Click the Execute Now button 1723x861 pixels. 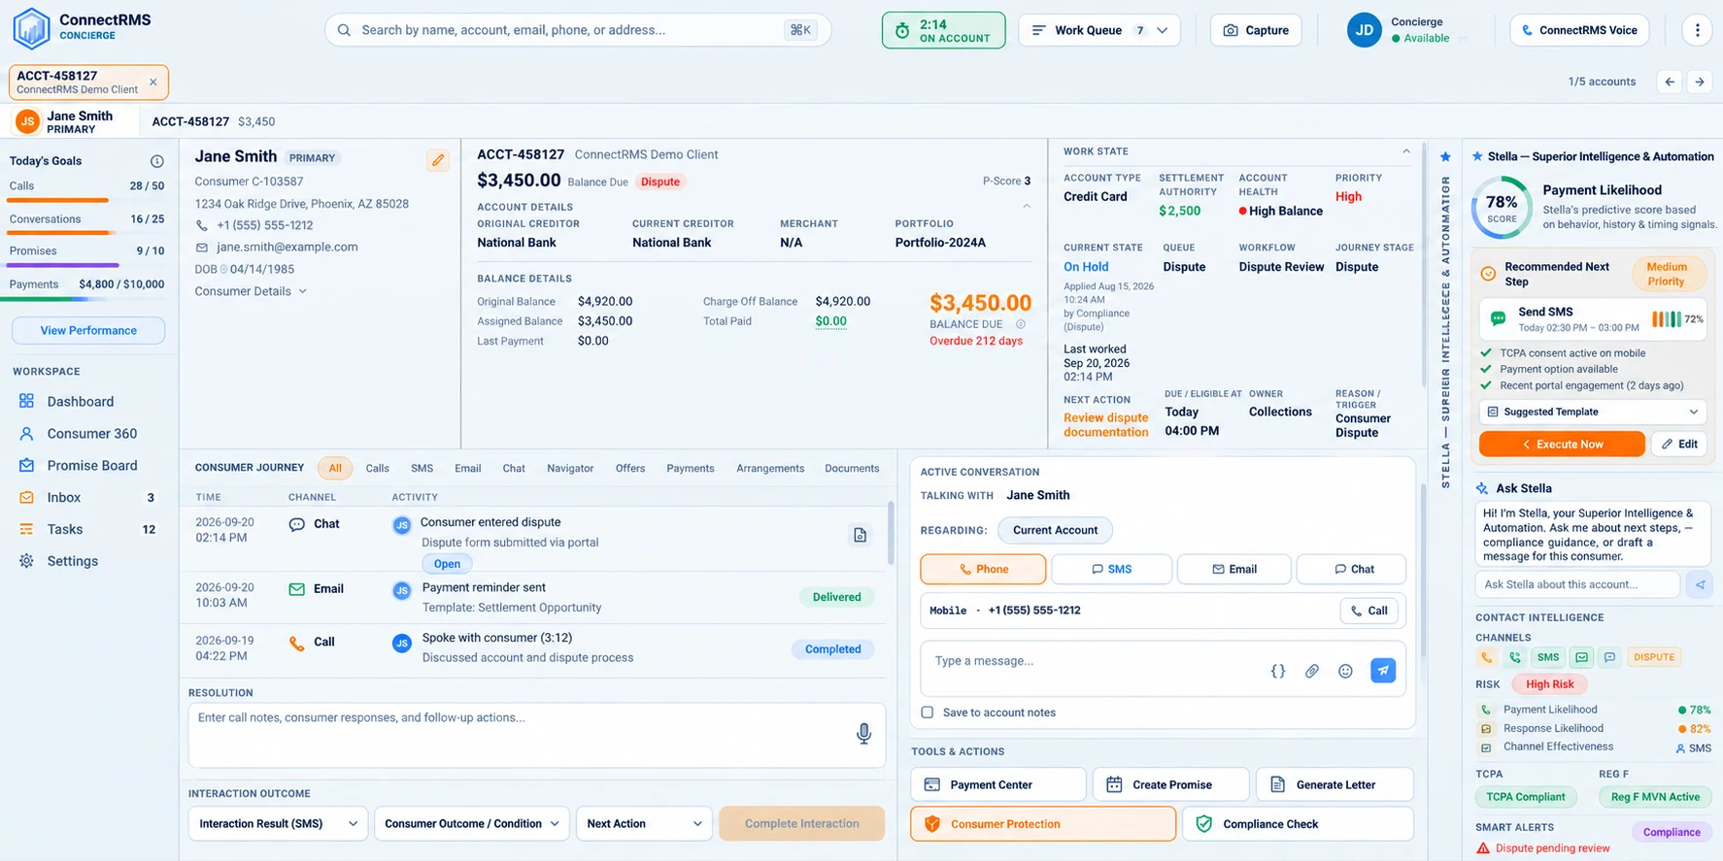click(1562, 444)
